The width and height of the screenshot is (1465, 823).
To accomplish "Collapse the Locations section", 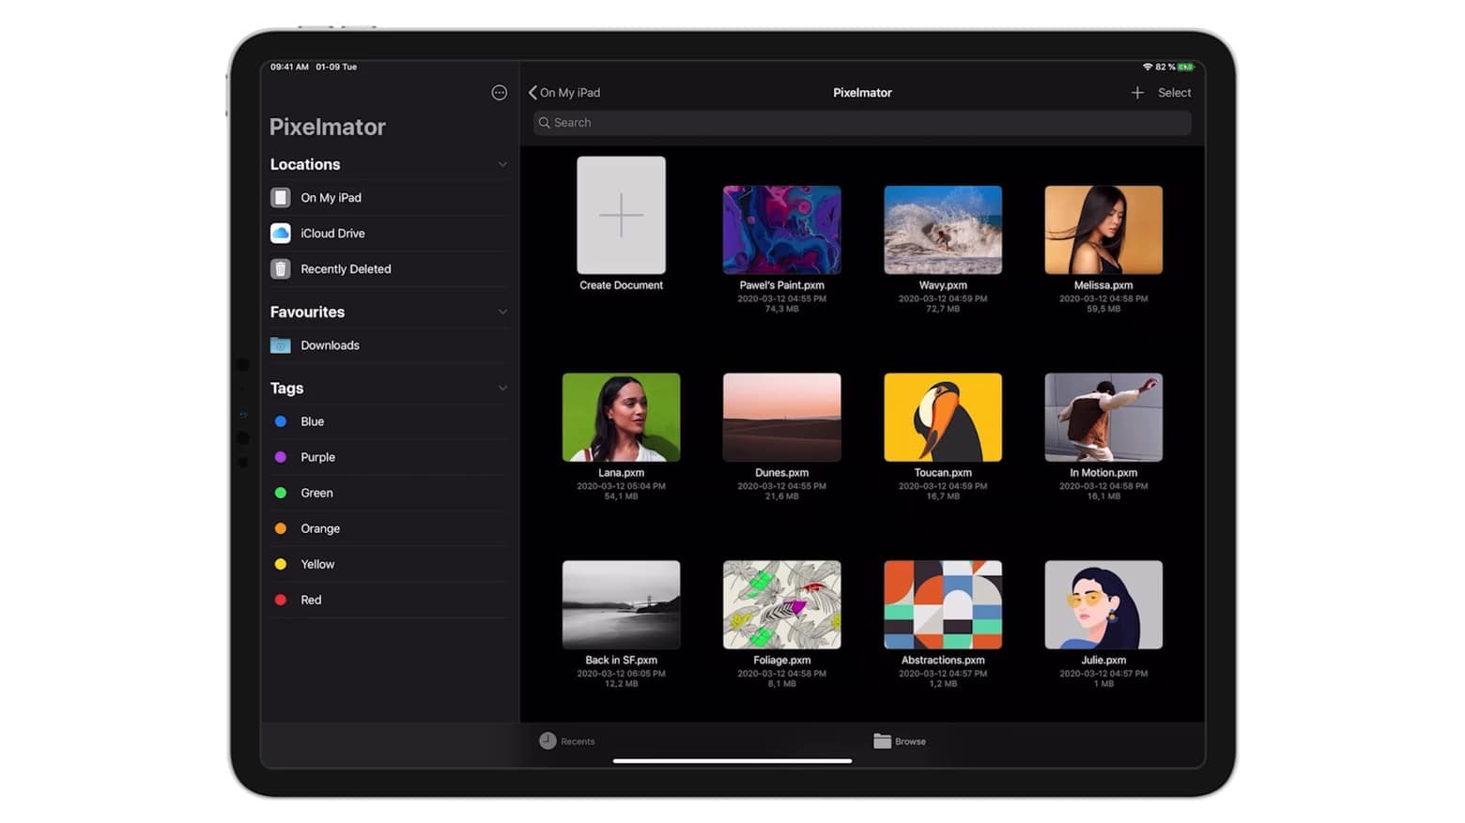I will point(503,164).
